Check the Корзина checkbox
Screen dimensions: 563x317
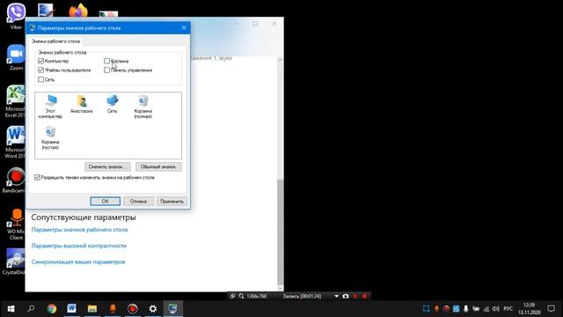[x=106, y=61]
